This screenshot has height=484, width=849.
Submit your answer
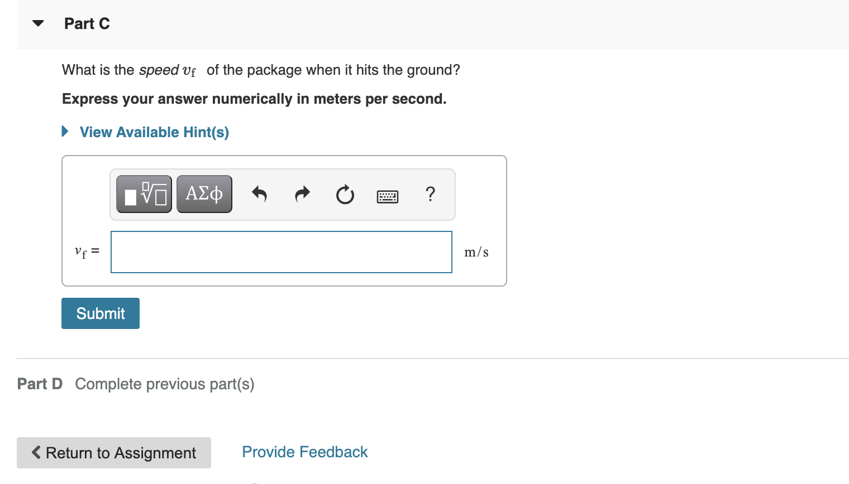point(100,313)
